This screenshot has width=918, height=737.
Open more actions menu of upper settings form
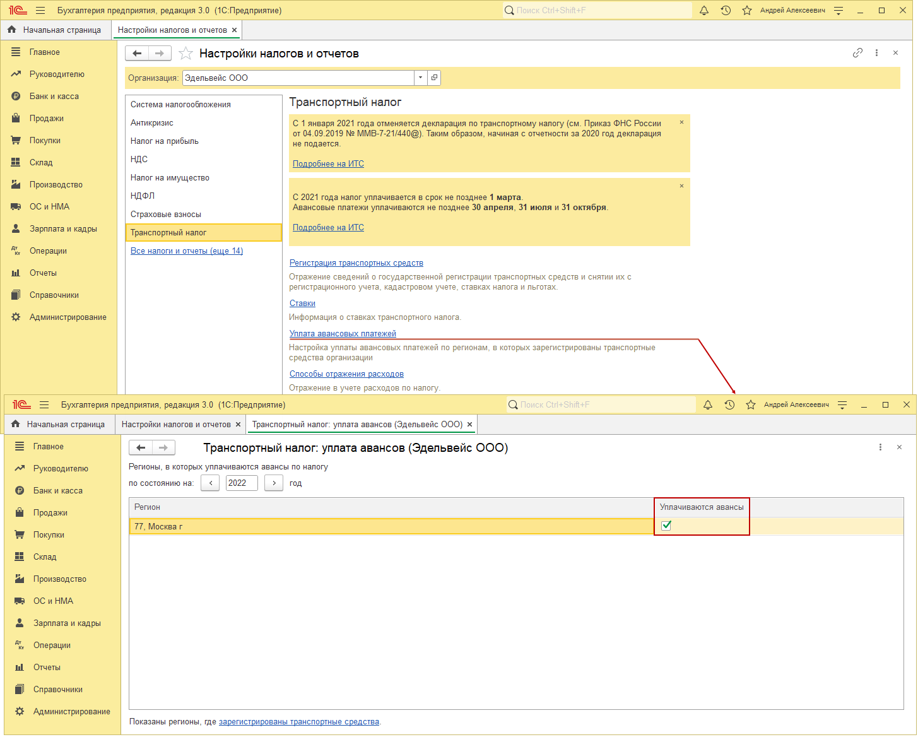[x=876, y=53]
